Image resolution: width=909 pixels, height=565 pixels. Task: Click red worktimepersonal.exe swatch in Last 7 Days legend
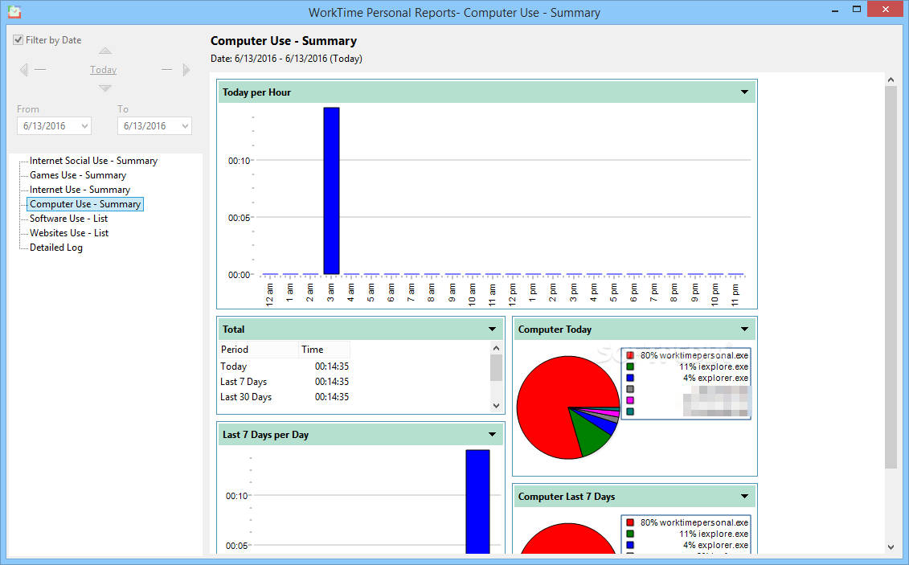point(630,522)
